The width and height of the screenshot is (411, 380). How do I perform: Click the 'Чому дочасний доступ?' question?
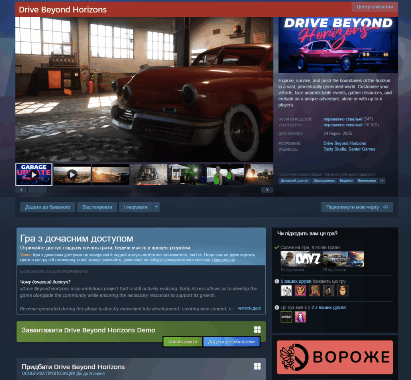click(45, 282)
